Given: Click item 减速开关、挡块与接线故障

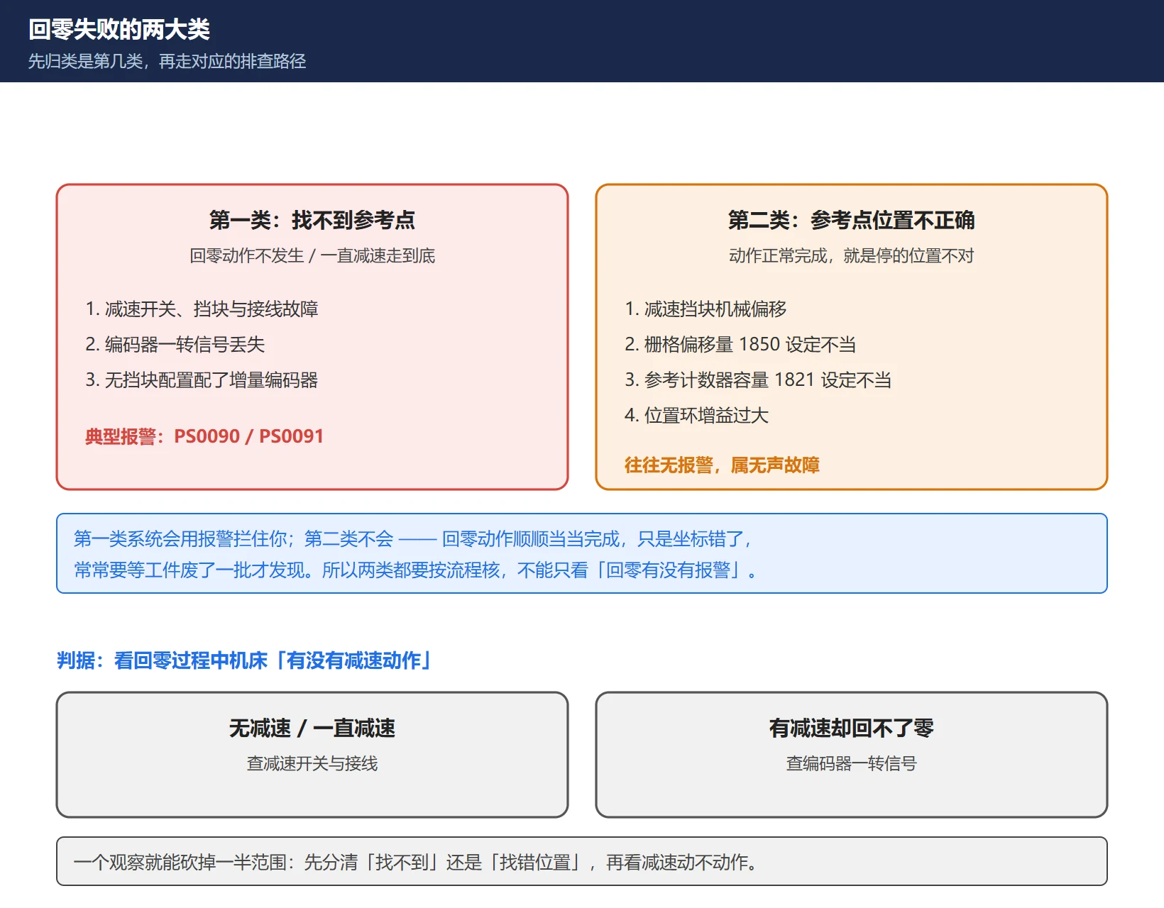Looking at the screenshot, I should pyautogui.click(x=202, y=309).
